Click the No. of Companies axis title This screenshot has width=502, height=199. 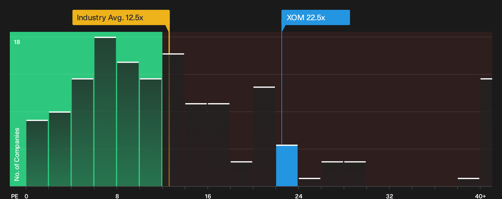17,154
